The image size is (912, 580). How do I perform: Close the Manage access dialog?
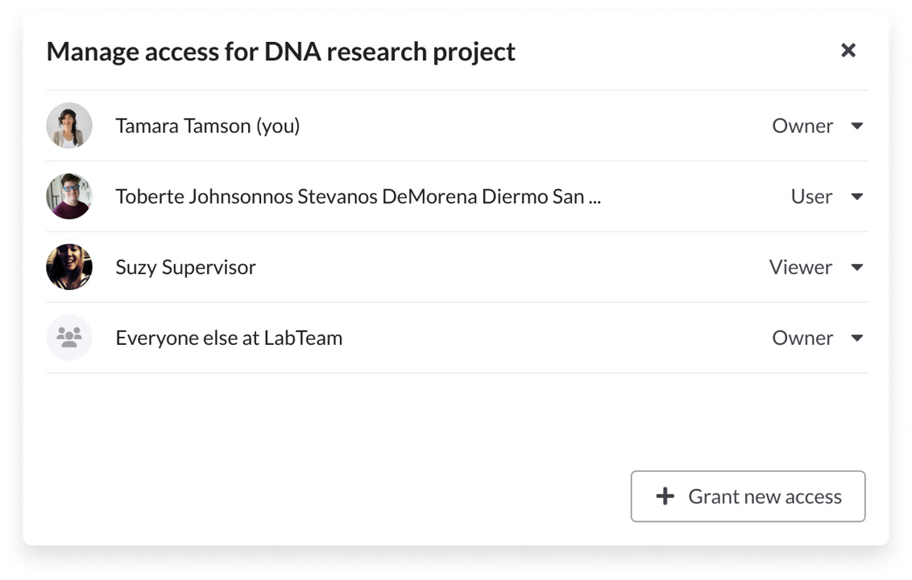[x=848, y=51]
